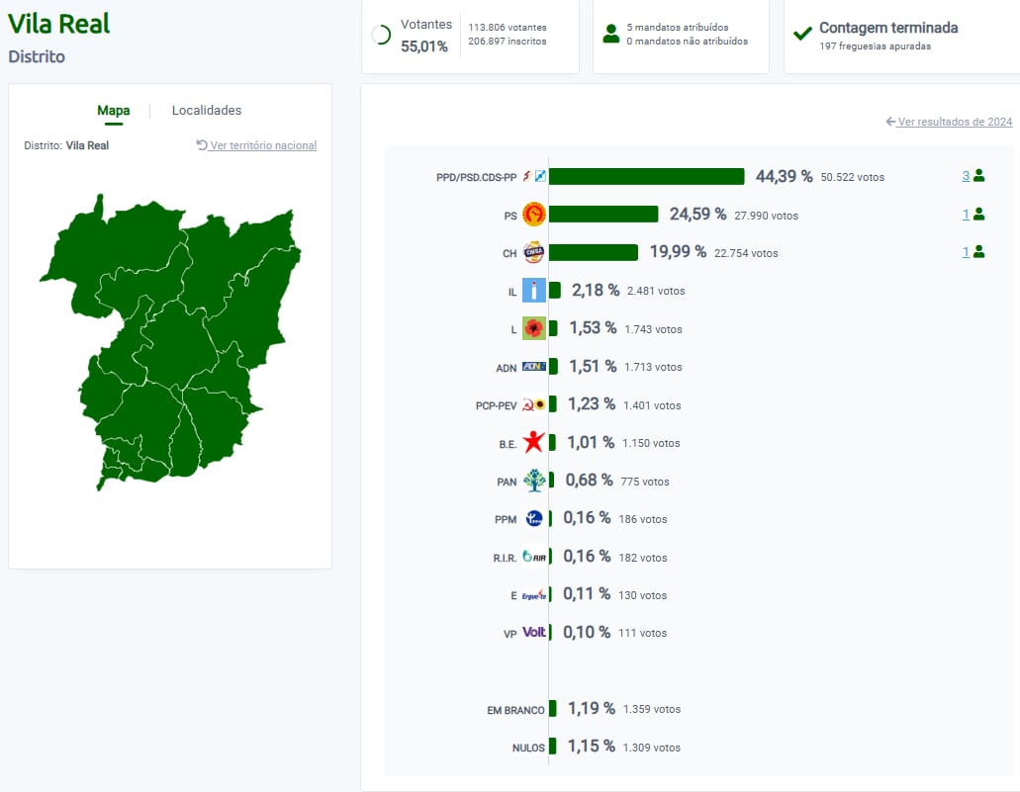
Task: Click the PAN party tree logo
Action: (x=534, y=482)
